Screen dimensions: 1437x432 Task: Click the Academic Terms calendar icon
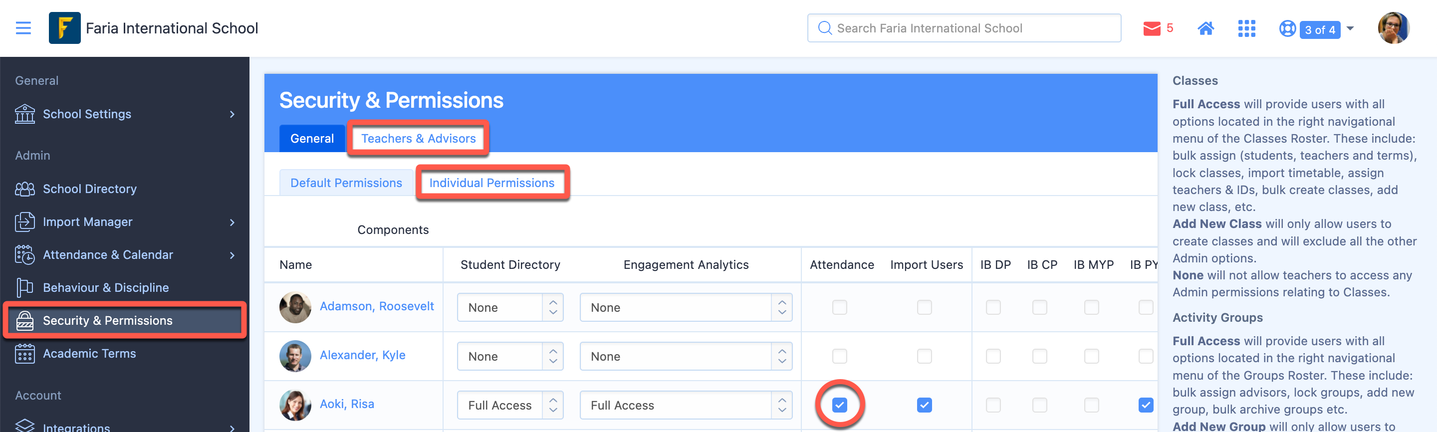[24, 353]
